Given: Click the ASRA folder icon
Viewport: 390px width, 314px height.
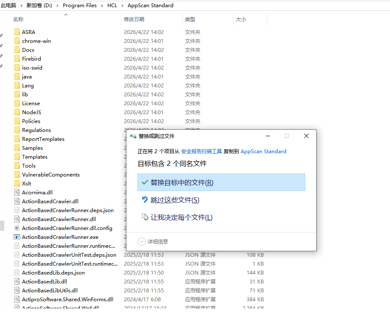Looking at the screenshot, I should point(17,32).
